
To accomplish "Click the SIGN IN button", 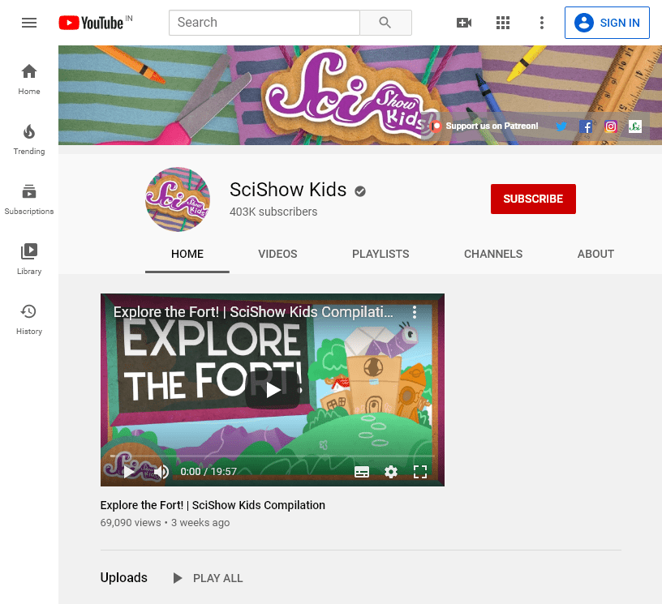I will [607, 23].
